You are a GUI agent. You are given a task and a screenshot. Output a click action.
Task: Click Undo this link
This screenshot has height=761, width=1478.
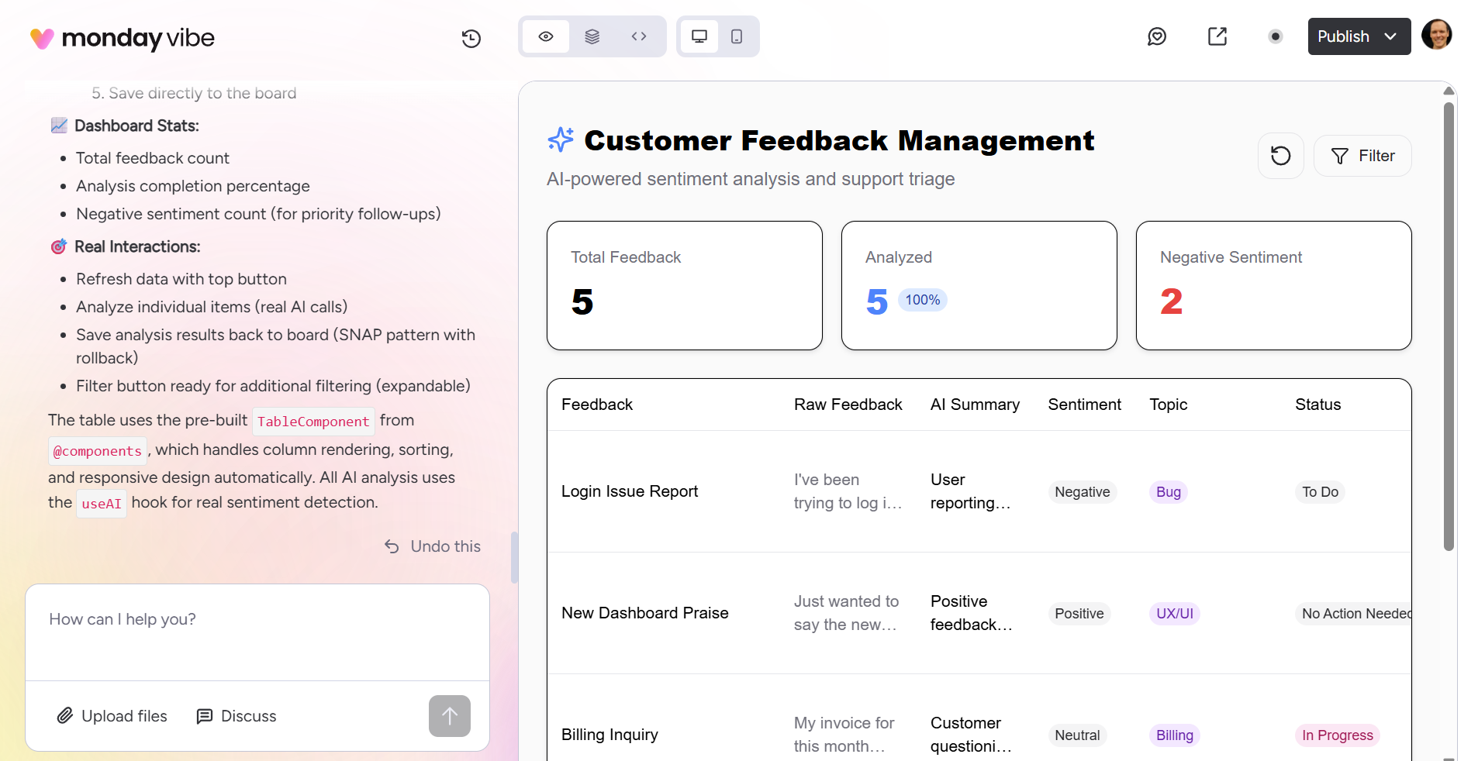433,546
